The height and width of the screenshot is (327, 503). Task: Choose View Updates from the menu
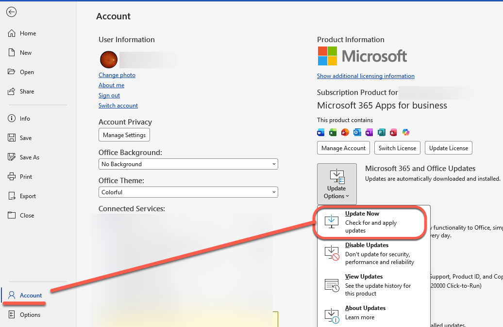click(x=374, y=285)
